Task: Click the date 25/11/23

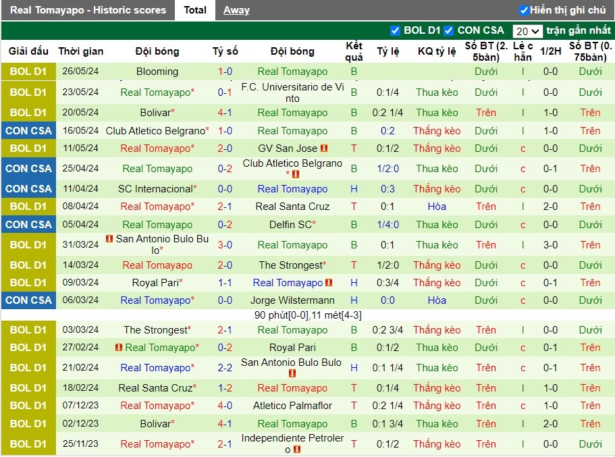Action: pyautogui.click(x=80, y=443)
